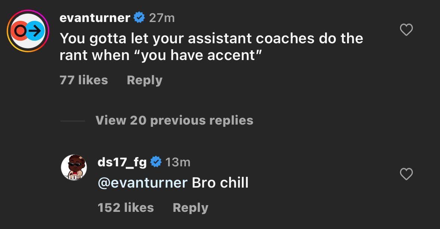This screenshot has width=440, height=229.
Task: Click the 27m timestamp
Action: 162,18
